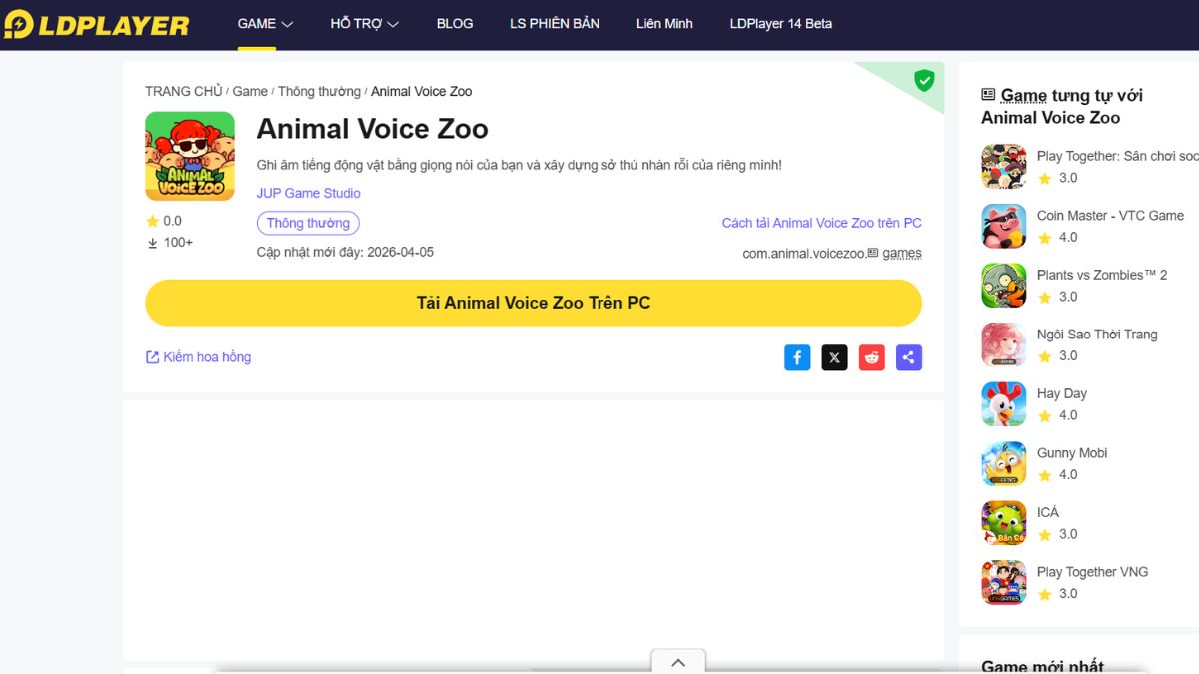This screenshot has width=1199, height=674.
Task: Click Thông thường in the breadcrumb
Action: click(319, 91)
